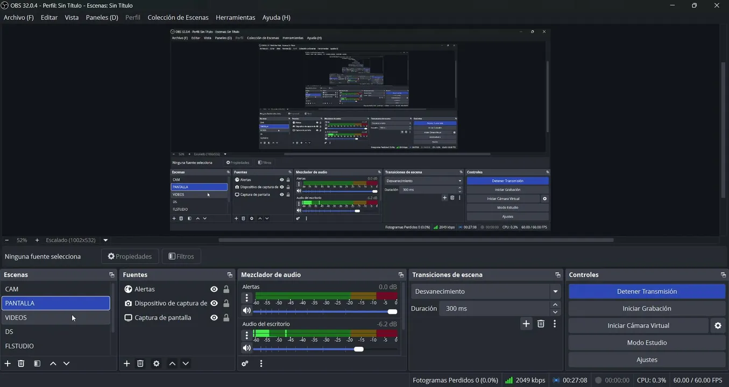
Task: Undock the Mezclador de audio panel
Action: (401, 275)
